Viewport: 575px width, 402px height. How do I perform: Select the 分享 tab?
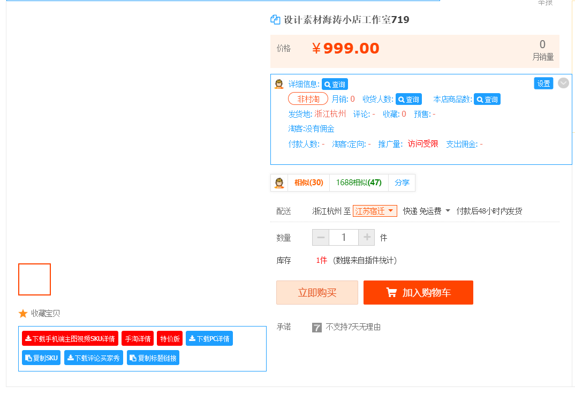[x=402, y=183]
